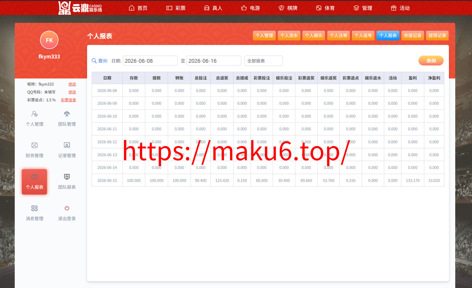Click the fkym333 username below avatar

coord(49,57)
